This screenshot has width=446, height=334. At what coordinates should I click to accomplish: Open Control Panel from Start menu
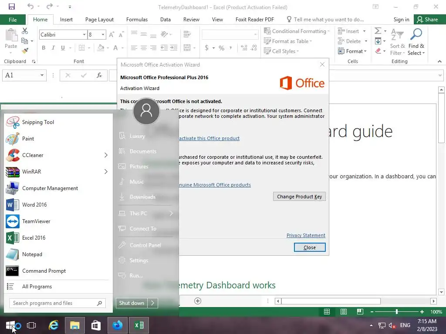click(x=145, y=245)
